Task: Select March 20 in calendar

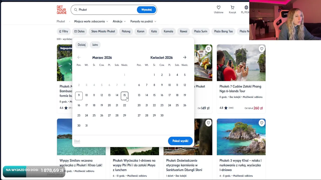Action: 109,105
